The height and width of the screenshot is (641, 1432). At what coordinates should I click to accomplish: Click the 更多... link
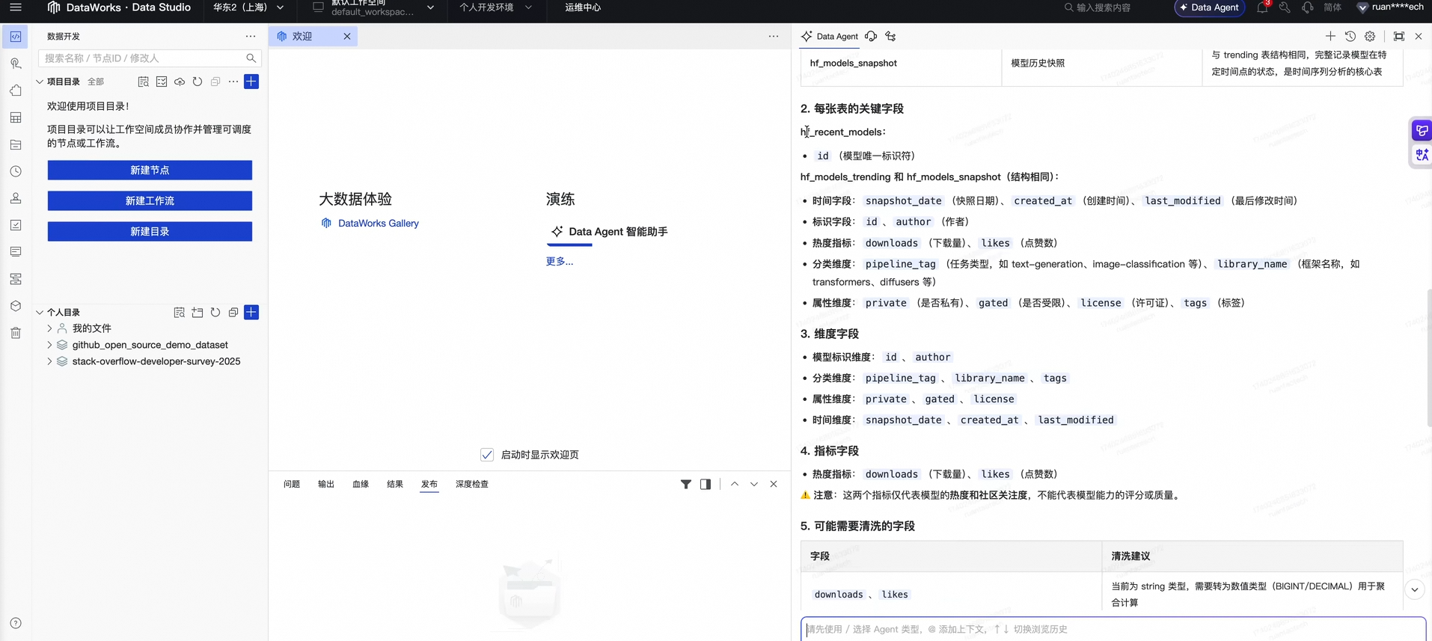560,261
